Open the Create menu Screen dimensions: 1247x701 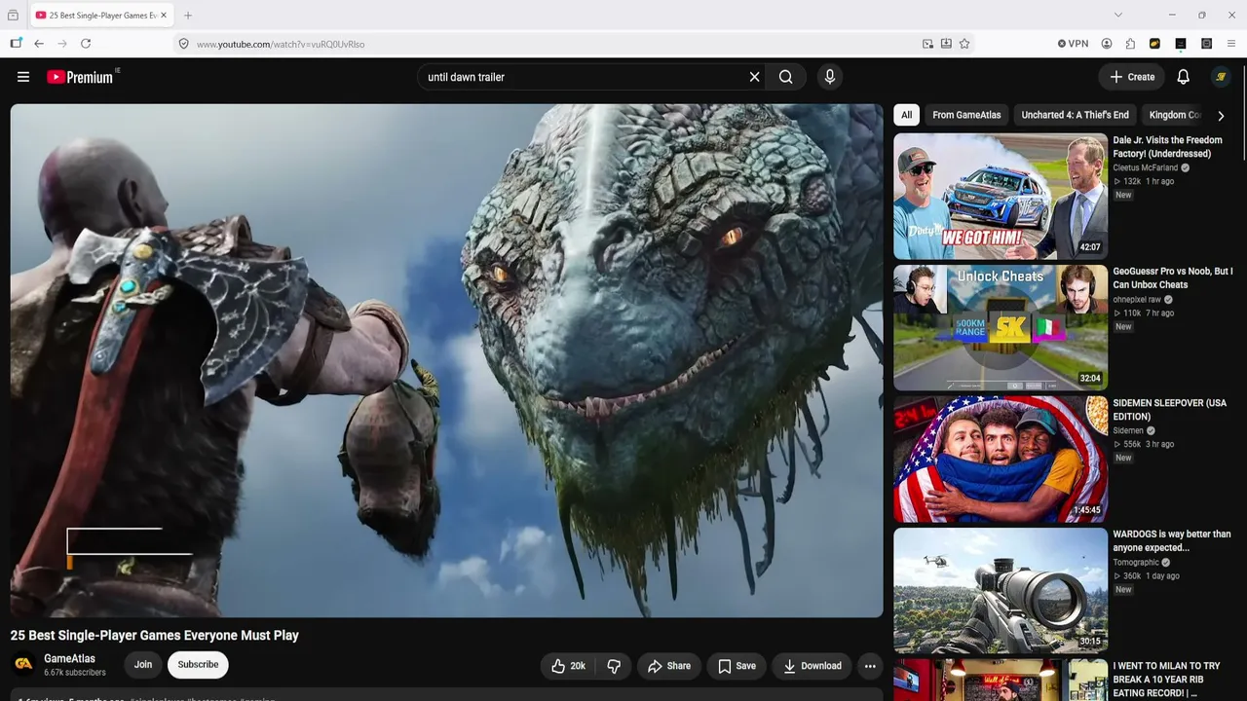tap(1132, 77)
